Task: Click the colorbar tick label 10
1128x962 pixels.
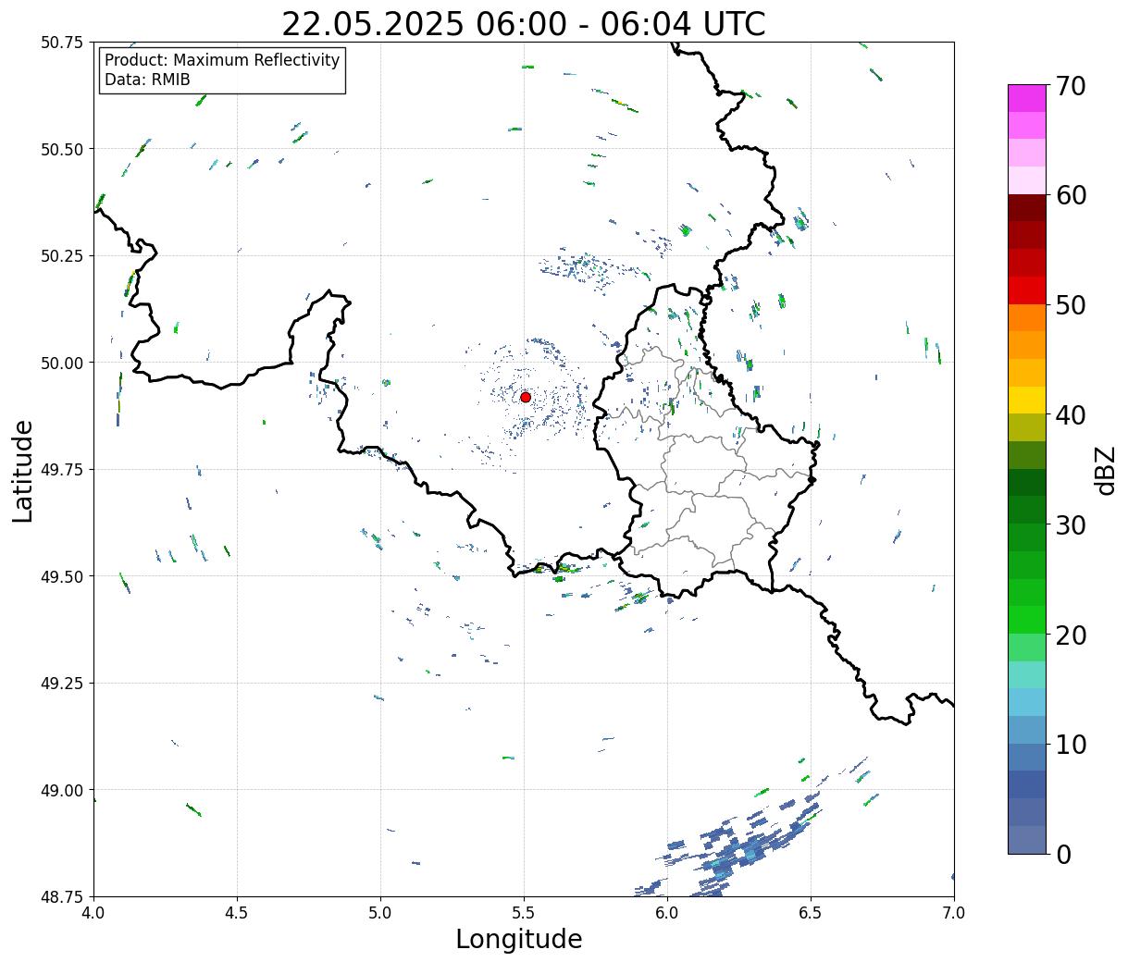Action: (1070, 744)
